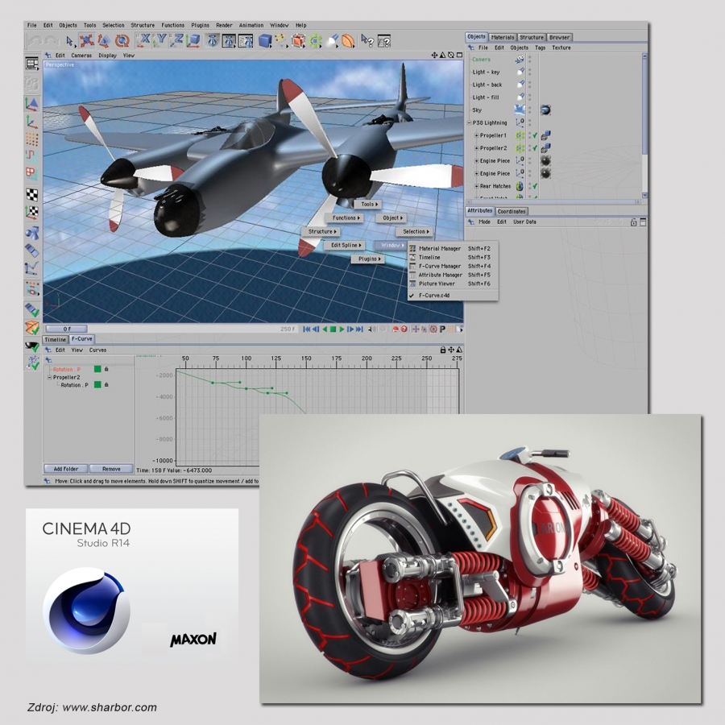Add a light object from toolbar
This screenshot has width=725, height=725.
click(x=332, y=41)
